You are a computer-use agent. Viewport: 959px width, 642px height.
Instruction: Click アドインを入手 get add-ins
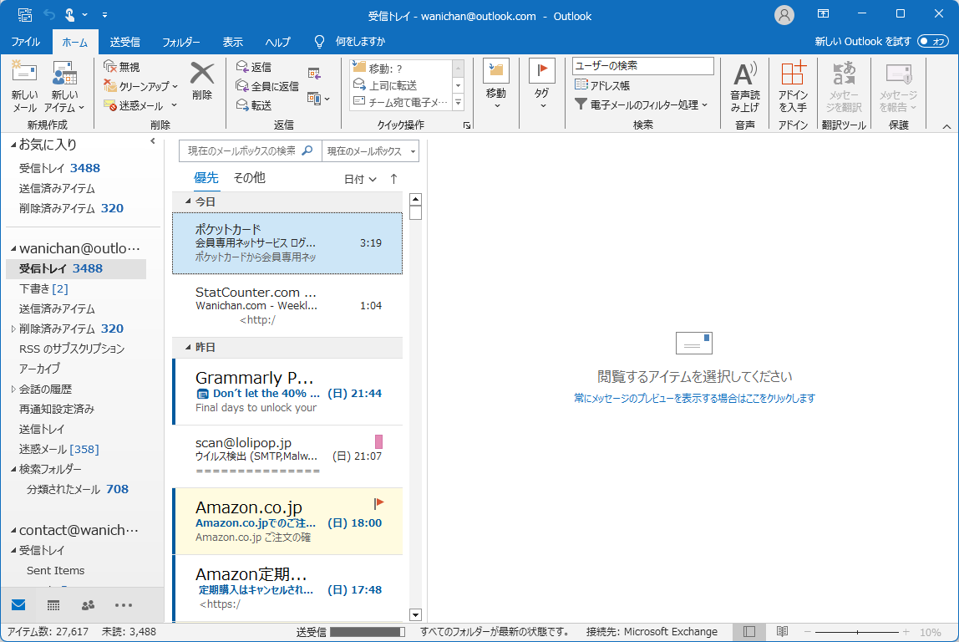pos(793,86)
